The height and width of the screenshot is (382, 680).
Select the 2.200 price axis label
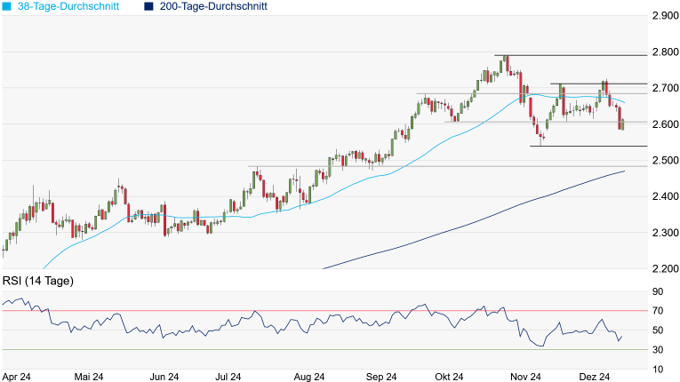(x=662, y=269)
